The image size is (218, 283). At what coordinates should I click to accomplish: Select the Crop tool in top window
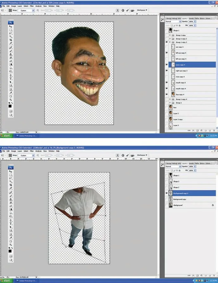coord(11,40)
